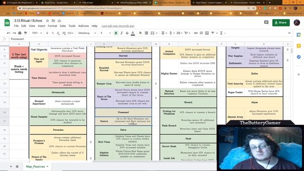Increase decimal places icon
The image size is (304, 171).
click(64, 33)
